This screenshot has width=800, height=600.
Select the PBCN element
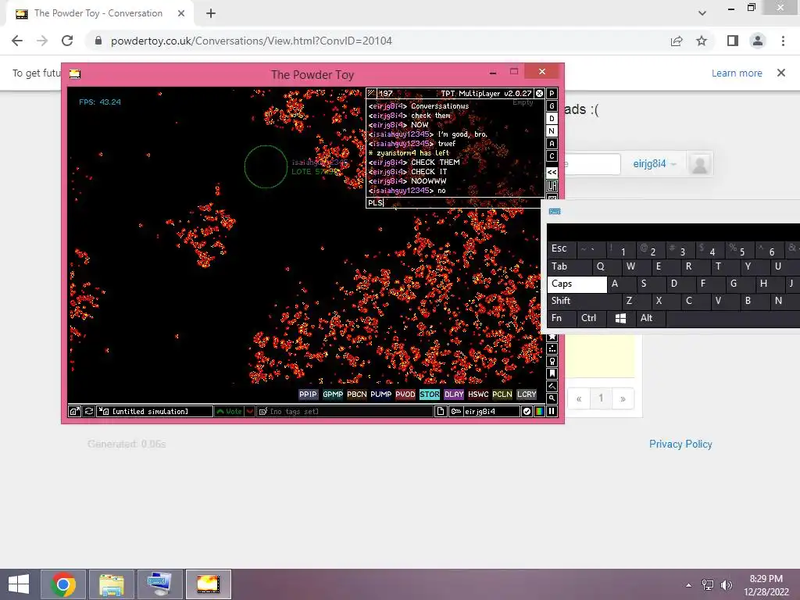tap(356, 395)
